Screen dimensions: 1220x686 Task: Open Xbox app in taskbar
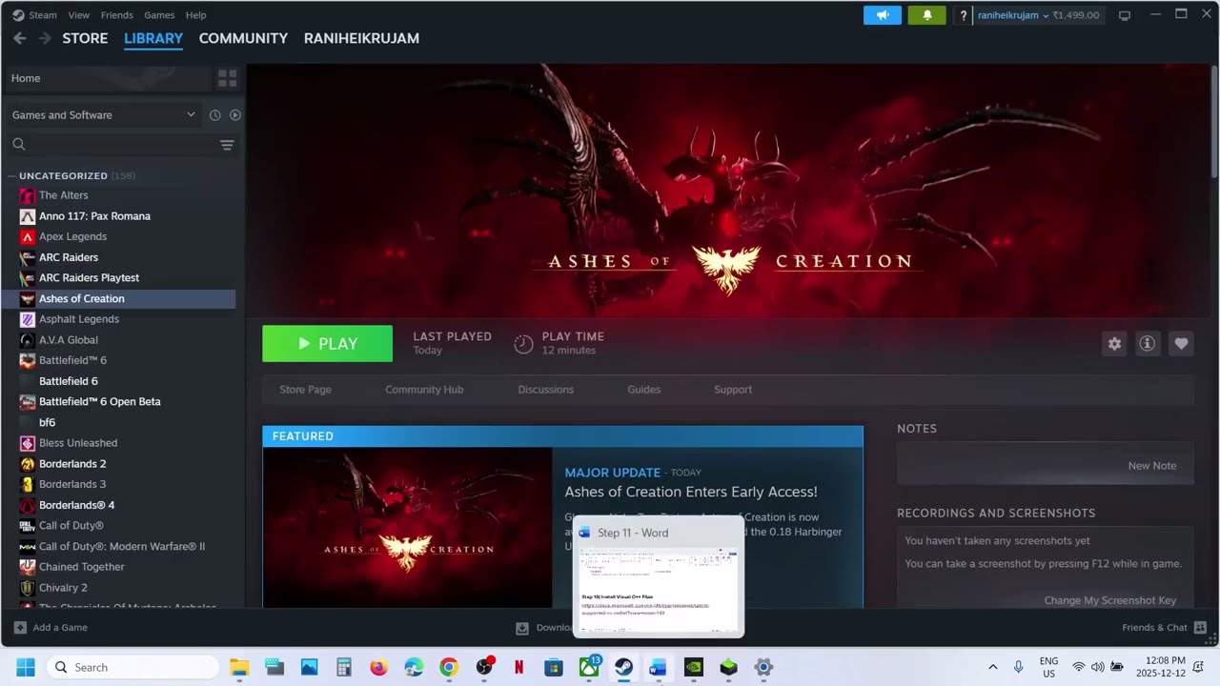[x=589, y=667]
